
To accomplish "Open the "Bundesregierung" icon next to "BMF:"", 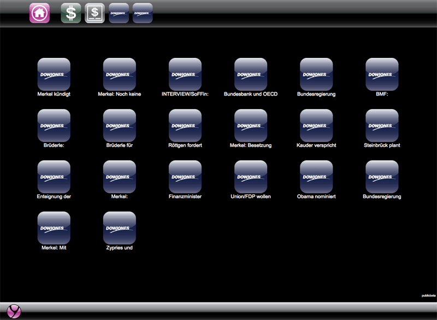I will 316,74.
